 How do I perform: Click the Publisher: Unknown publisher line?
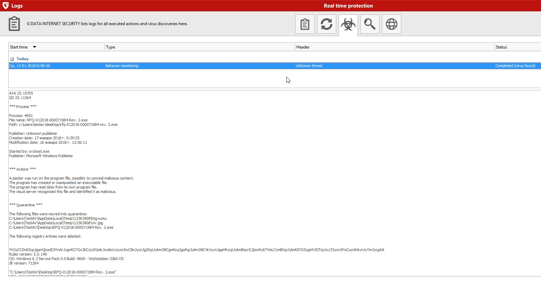(x=33, y=133)
